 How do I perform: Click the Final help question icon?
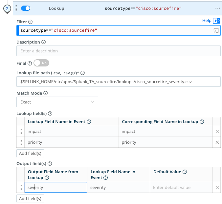click(30, 64)
